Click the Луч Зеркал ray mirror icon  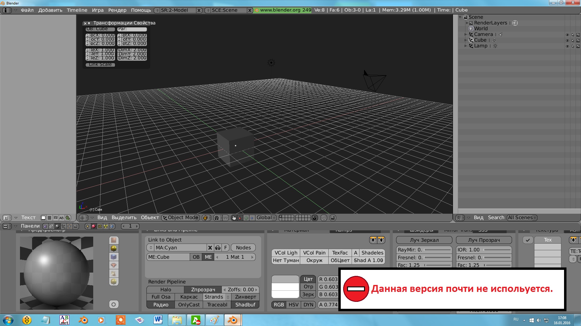(424, 240)
